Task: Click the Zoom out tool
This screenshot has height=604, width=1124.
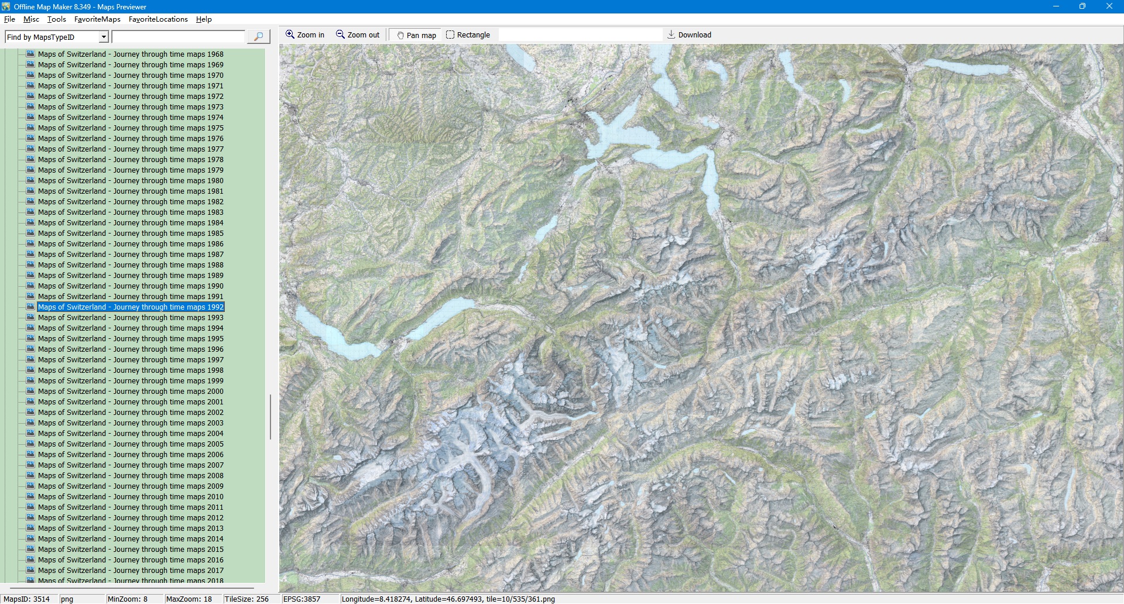Action: 358,35
